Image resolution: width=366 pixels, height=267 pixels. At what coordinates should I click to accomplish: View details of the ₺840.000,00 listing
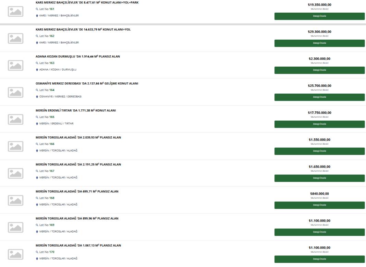click(x=319, y=205)
